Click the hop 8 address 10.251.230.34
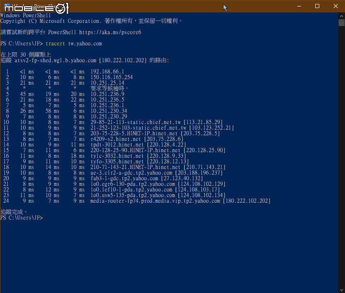Image resolution: width=345 pixels, height=293 pixels. click(109, 111)
